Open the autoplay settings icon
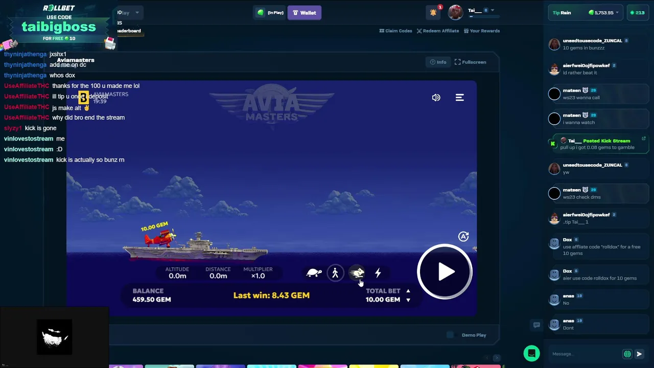This screenshot has width=654, height=368. tap(463, 237)
